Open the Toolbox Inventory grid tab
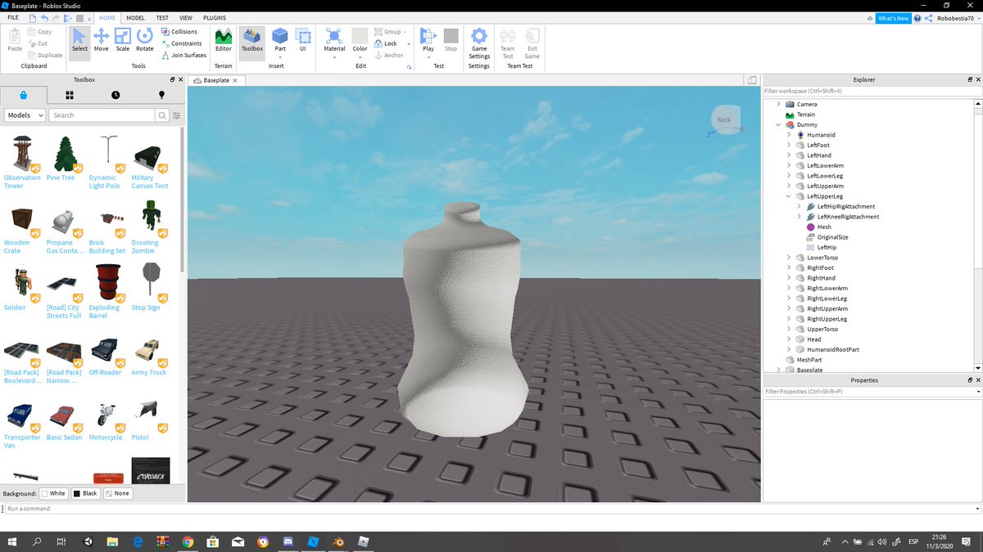The width and height of the screenshot is (983, 552). click(x=70, y=95)
